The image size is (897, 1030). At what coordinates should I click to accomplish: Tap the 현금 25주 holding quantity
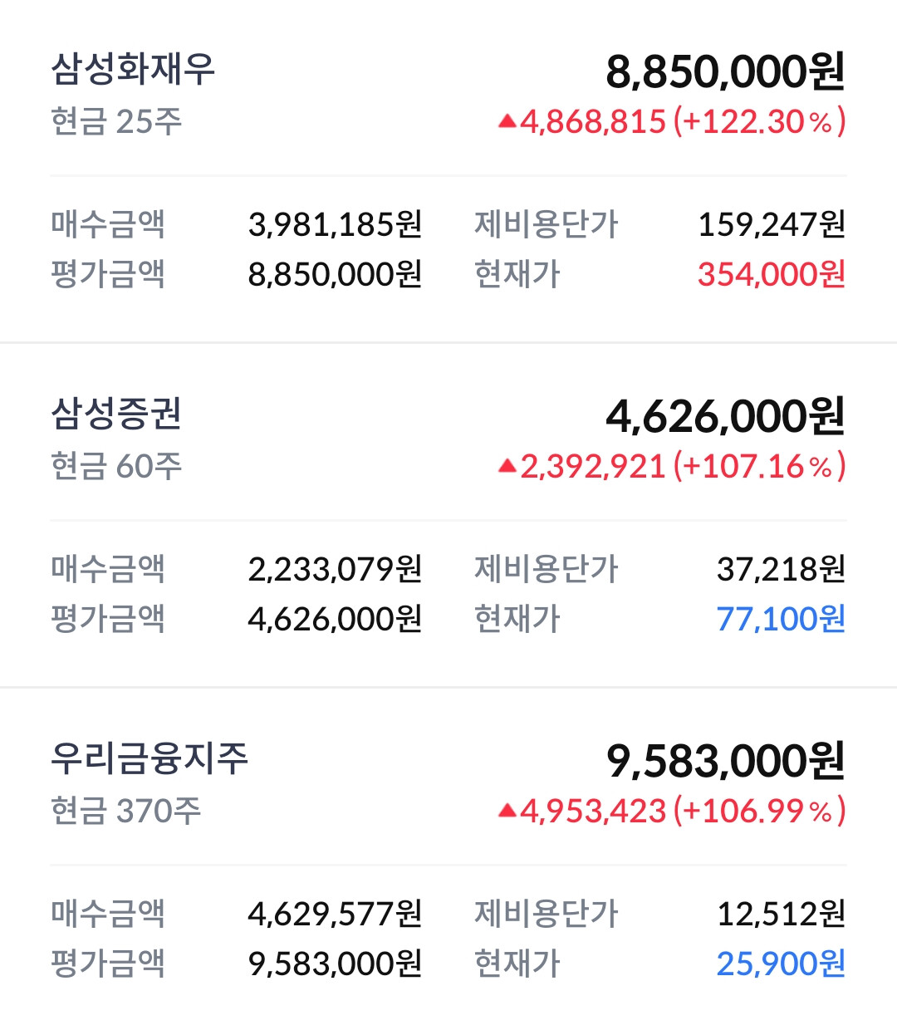(116, 122)
